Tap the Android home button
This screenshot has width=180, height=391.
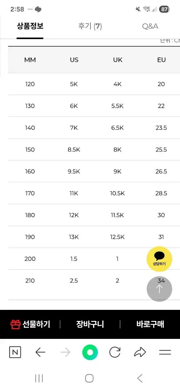coord(90,378)
